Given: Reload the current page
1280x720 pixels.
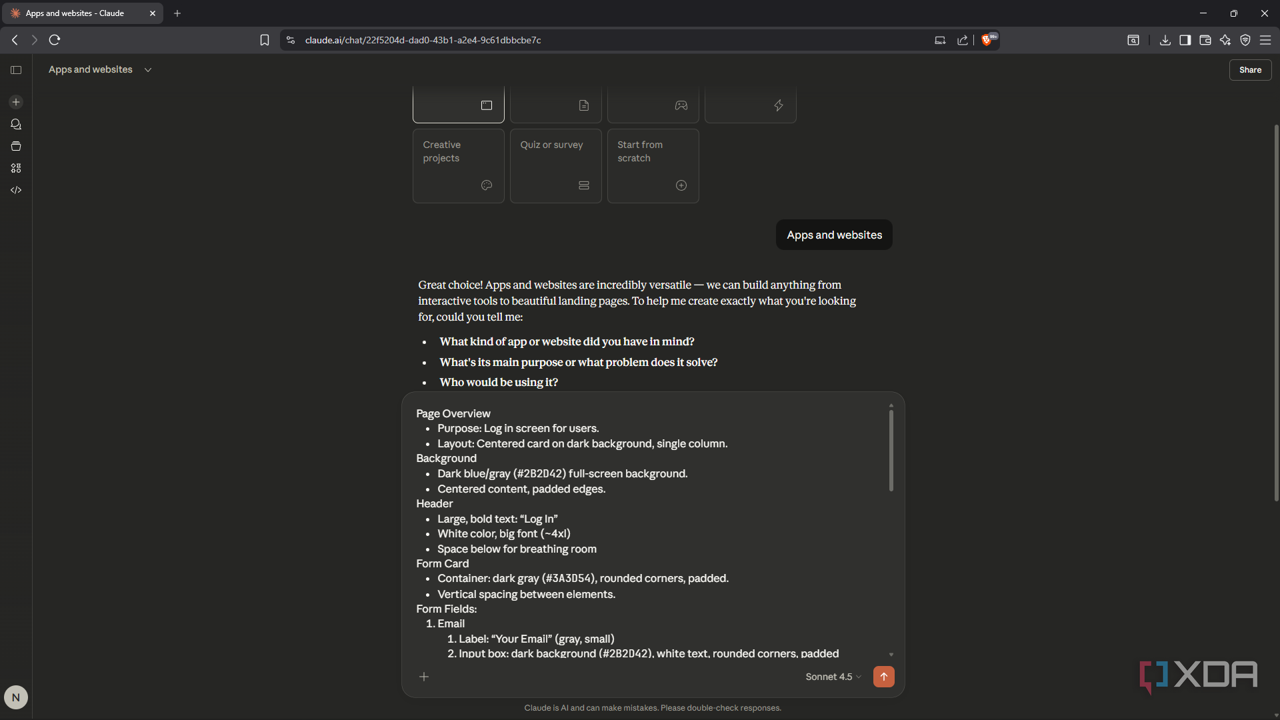Looking at the screenshot, I should pyautogui.click(x=55, y=40).
